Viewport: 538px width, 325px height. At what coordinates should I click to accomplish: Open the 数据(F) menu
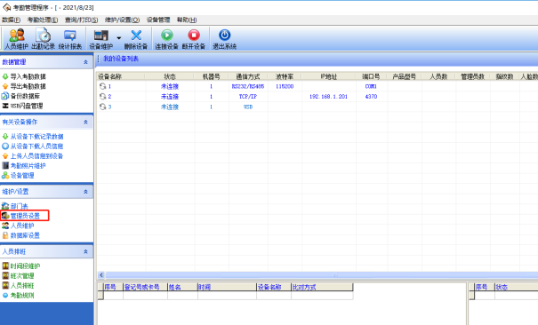[x=11, y=20]
